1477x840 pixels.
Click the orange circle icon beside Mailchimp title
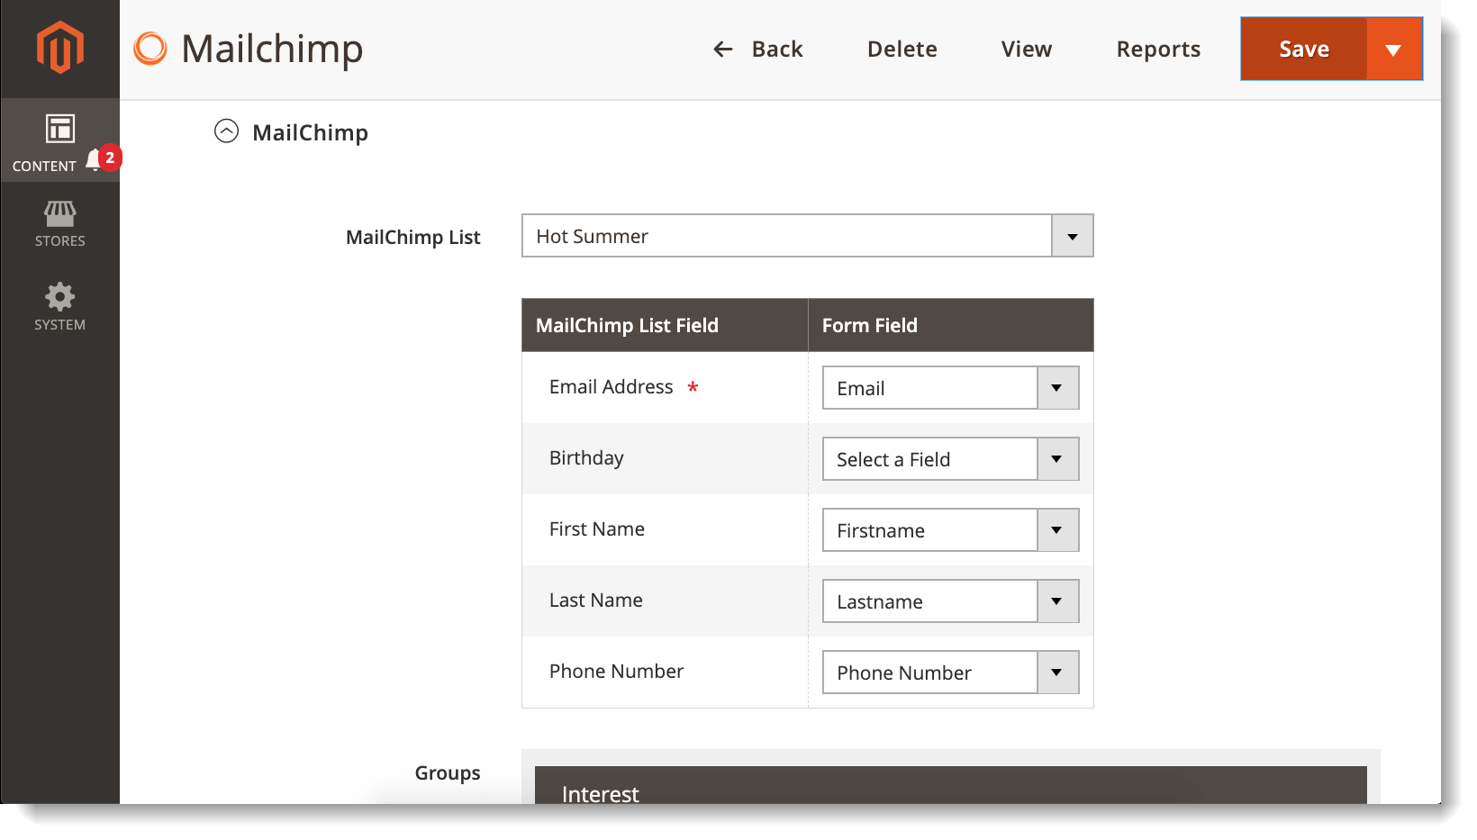[150, 49]
